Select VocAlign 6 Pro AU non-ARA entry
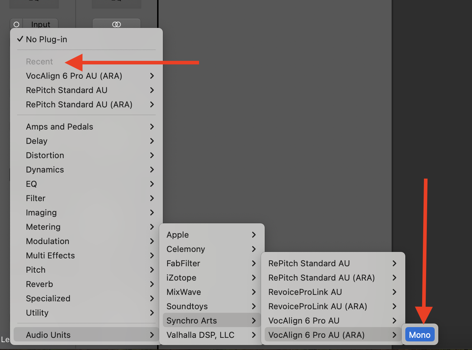Screen dimensions: 472x350 [x=304, y=321]
